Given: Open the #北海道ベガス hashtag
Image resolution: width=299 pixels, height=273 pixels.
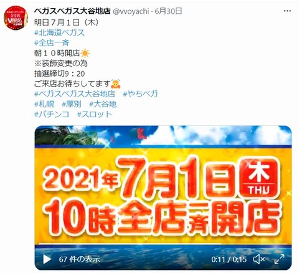Looking at the screenshot, I should (x=59, y=32).
